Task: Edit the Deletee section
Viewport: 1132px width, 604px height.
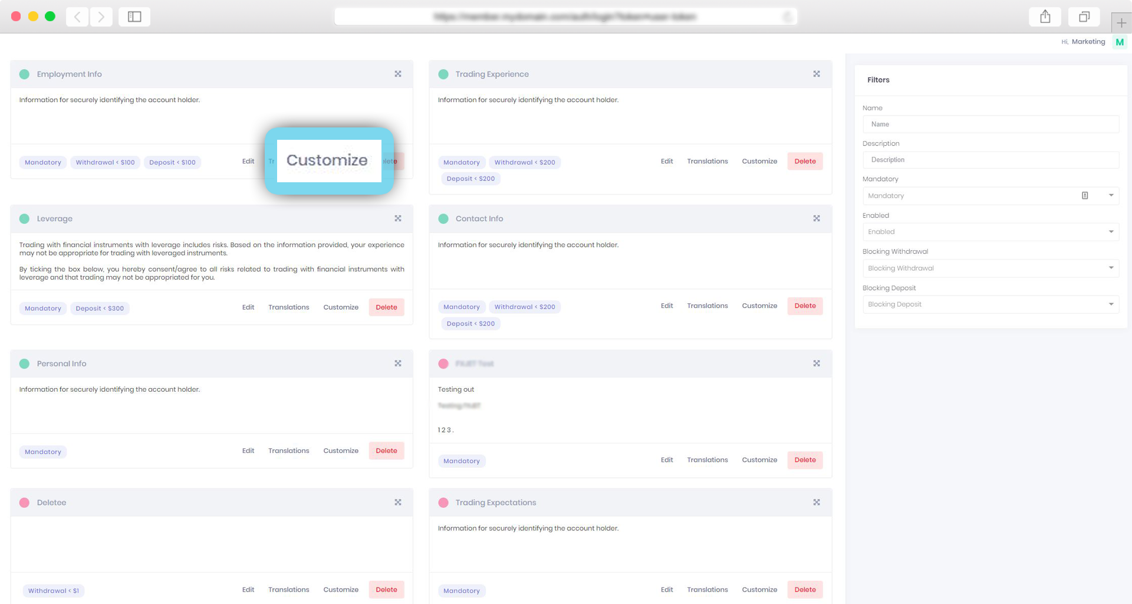Action: [248, 590]
